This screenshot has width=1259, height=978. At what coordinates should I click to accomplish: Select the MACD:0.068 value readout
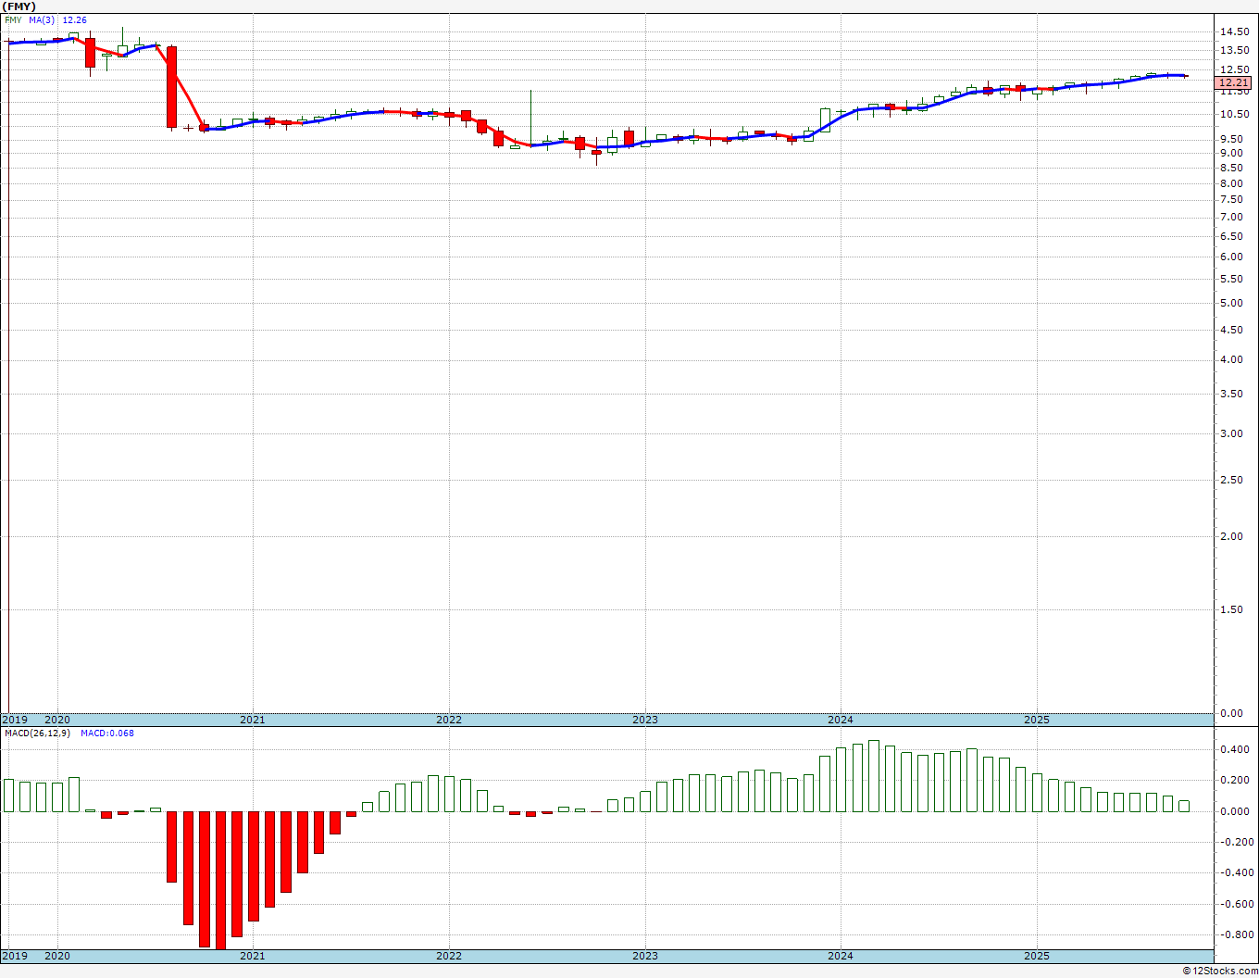click(x=107, y=733)
